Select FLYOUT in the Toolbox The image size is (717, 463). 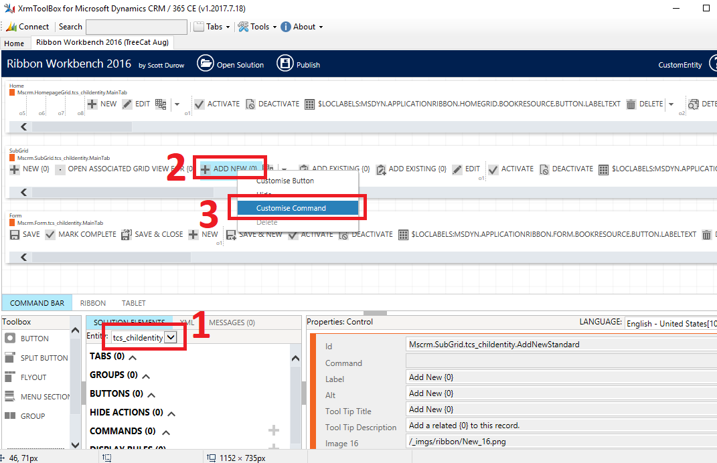25,377
